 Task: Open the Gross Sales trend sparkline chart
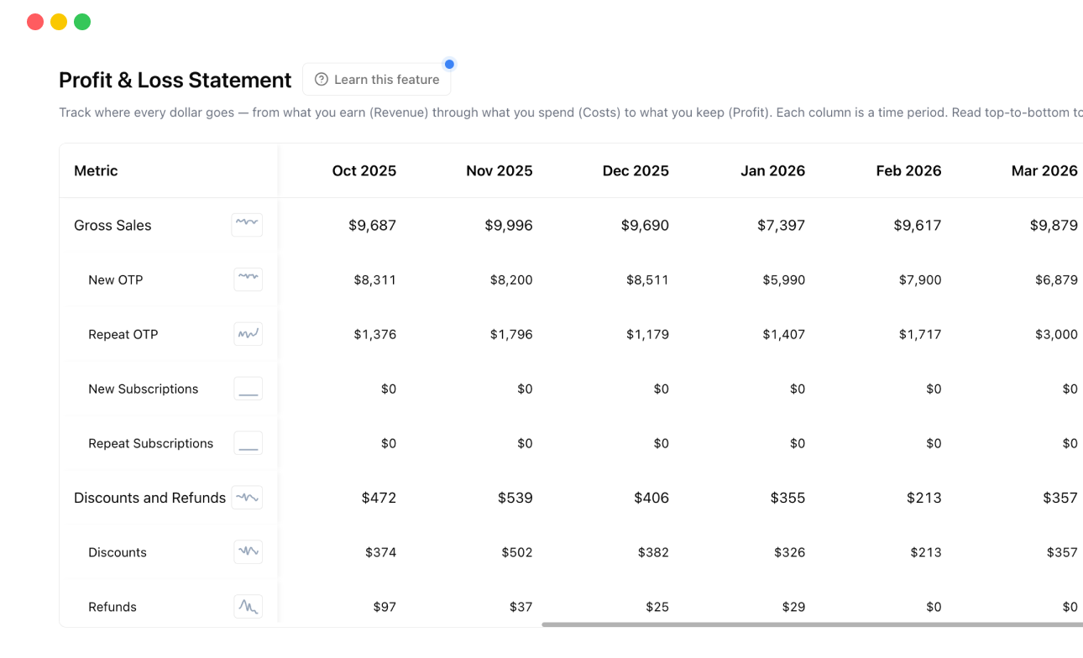click(x=247, y=224)
